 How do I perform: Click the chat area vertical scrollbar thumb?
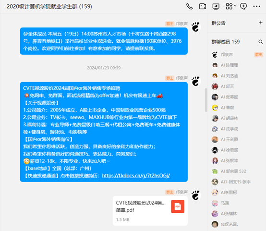(206, 100)
